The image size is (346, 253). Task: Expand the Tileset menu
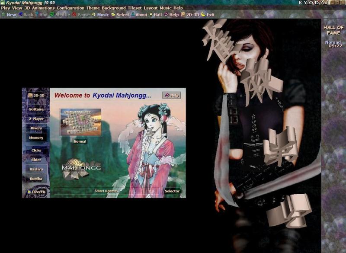click(x=135, y=8)
